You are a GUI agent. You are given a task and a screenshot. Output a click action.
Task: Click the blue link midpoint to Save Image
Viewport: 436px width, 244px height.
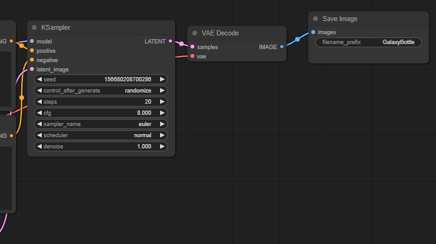tap(297, 39)
